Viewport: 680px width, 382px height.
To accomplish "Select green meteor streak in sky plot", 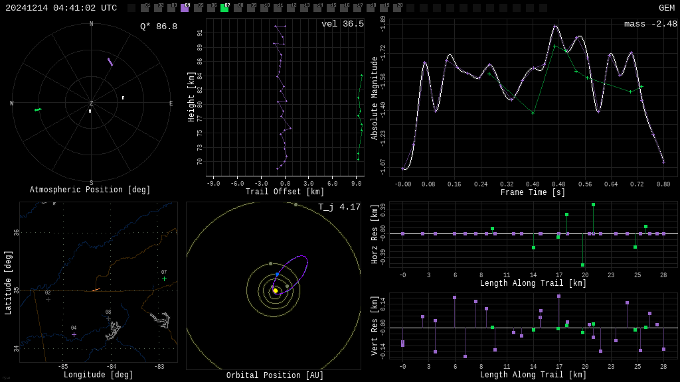I will tap(39, 109).
